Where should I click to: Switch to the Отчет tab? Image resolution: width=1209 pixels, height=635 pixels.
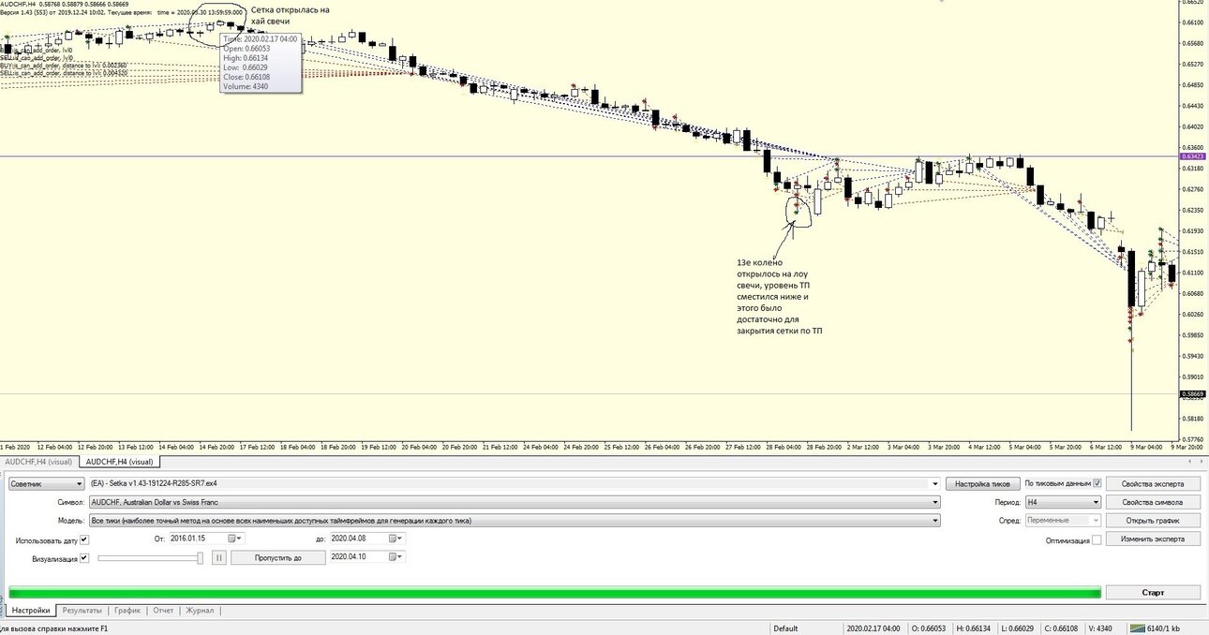163,611
